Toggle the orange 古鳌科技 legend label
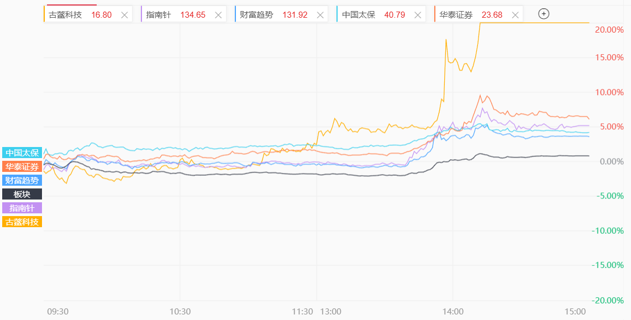Screen dimensions: 631x320 point(22,222)
